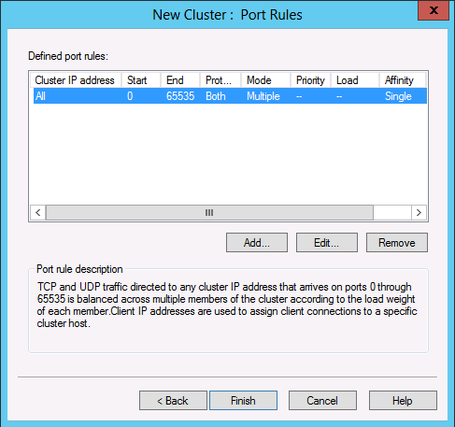Open Help for port rules
Image resolution: width=455 pixels, height=427 pixels.
point(403,401)
